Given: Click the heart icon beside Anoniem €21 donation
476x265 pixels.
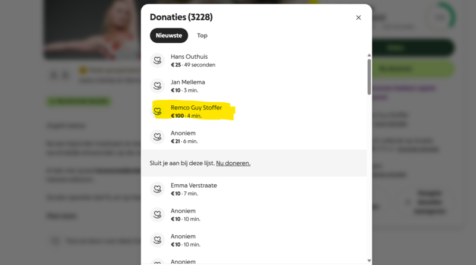Looking at the screenshot, I should 157,137.
